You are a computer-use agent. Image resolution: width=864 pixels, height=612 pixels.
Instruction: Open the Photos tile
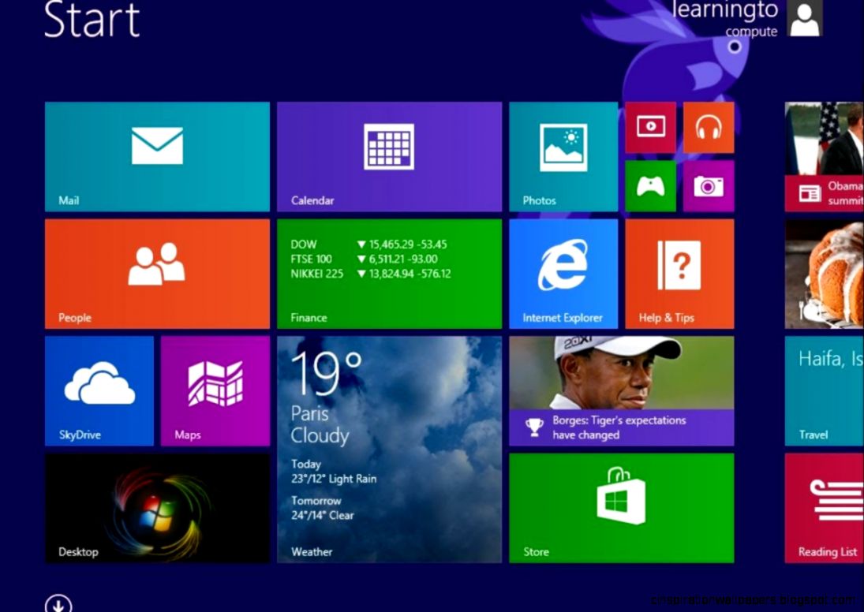563,156
